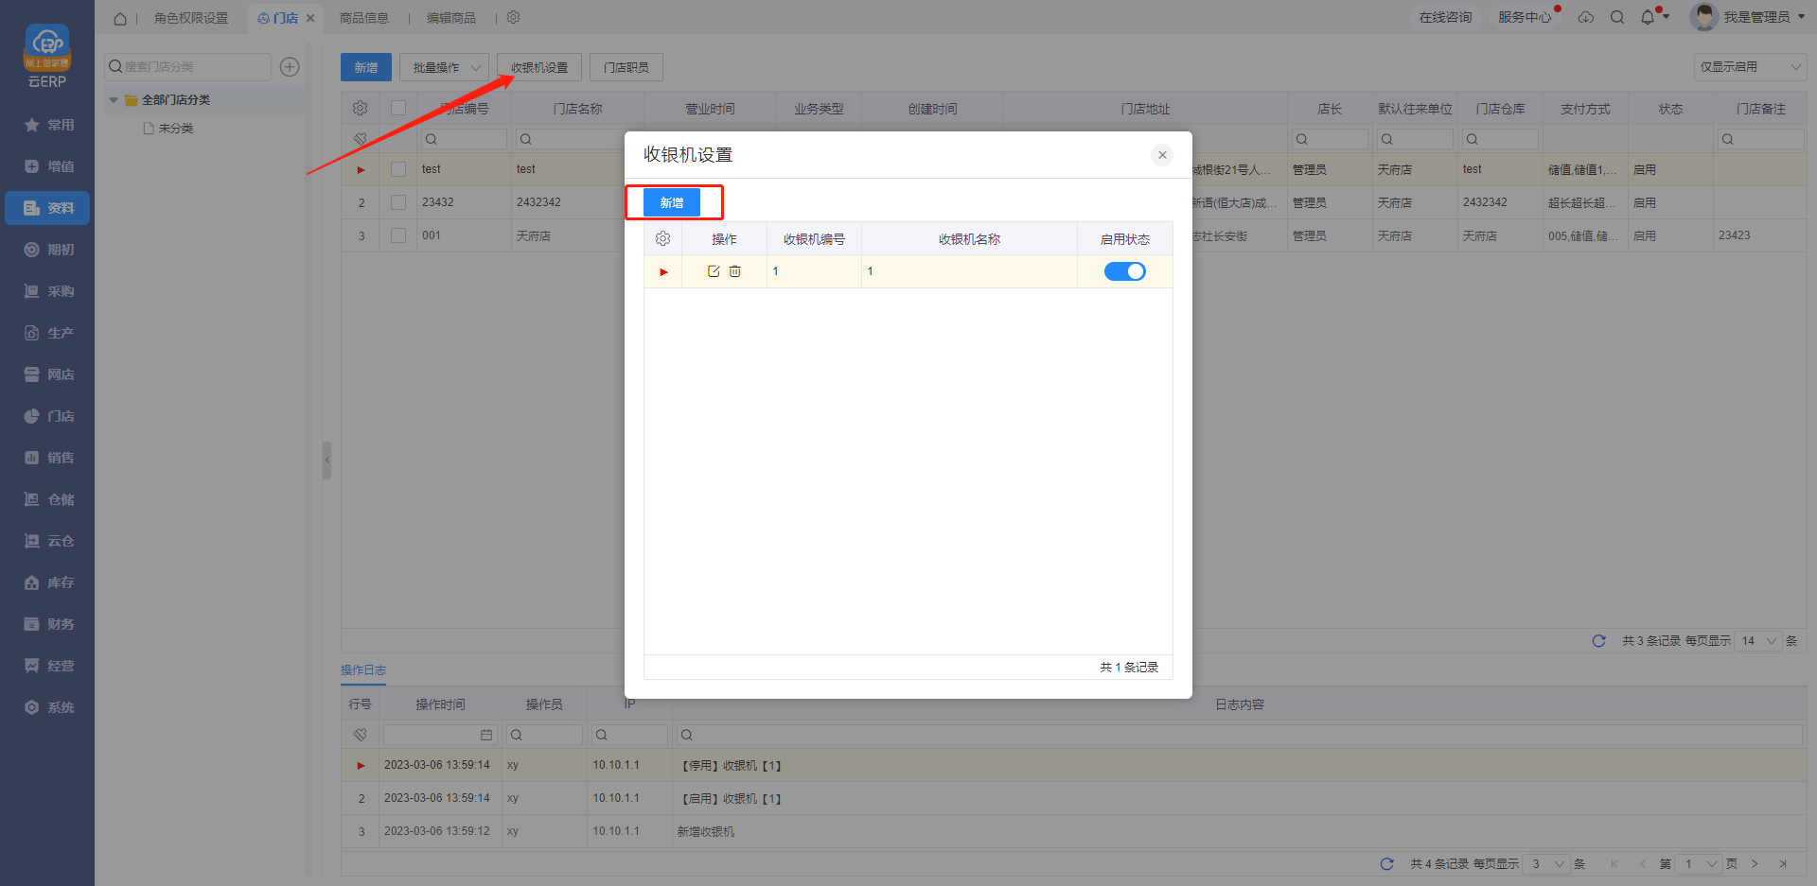Screen dimensions: 1817x886
Task: Tick the select-all checkbox in store table header
Action: 398,109
